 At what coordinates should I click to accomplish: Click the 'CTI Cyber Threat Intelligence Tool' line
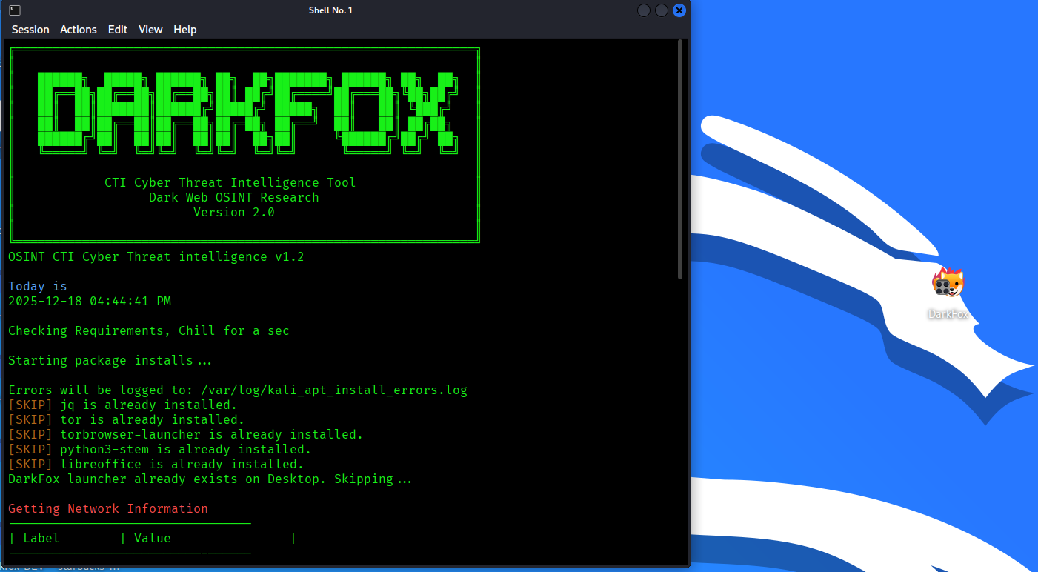230,182
